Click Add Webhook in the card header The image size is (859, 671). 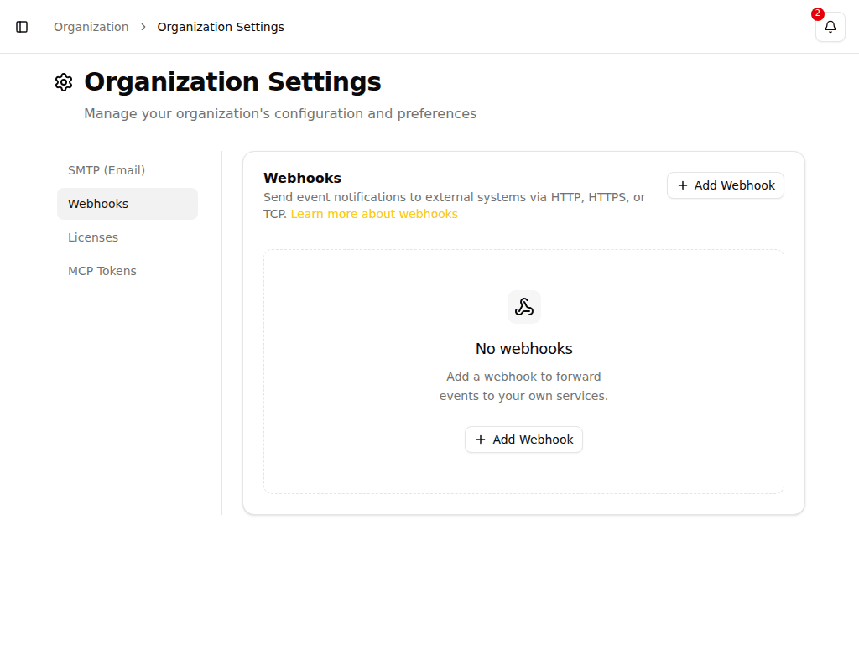726,185
